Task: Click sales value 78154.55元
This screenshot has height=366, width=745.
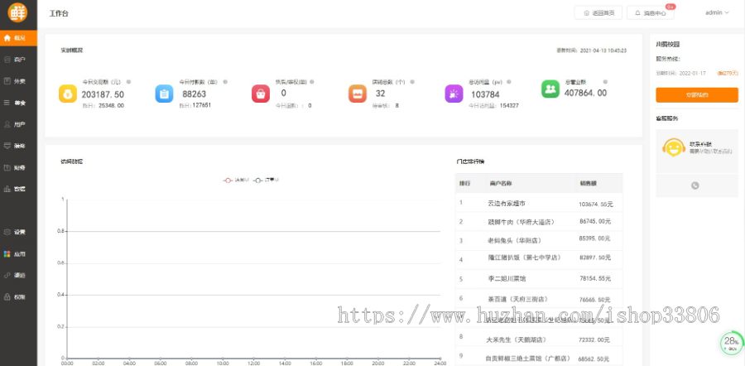Action: pyautogui.click(x=595, y=279)
